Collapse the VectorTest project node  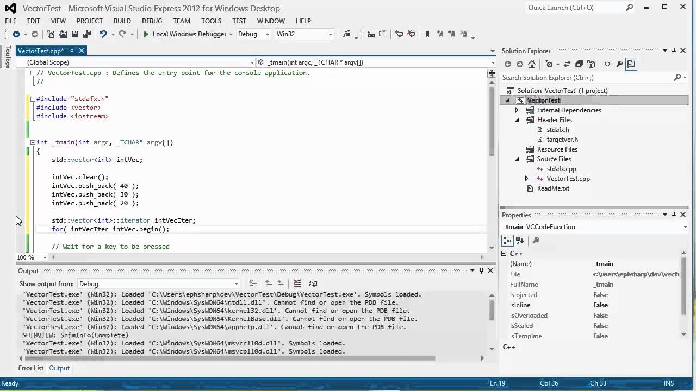click(x=508, y=100)
